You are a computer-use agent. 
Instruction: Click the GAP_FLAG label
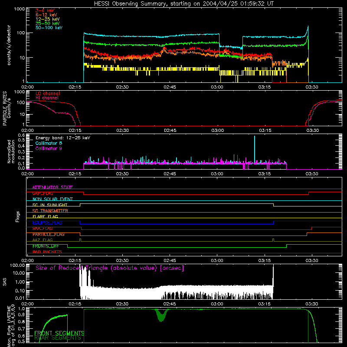click(43, 193)
